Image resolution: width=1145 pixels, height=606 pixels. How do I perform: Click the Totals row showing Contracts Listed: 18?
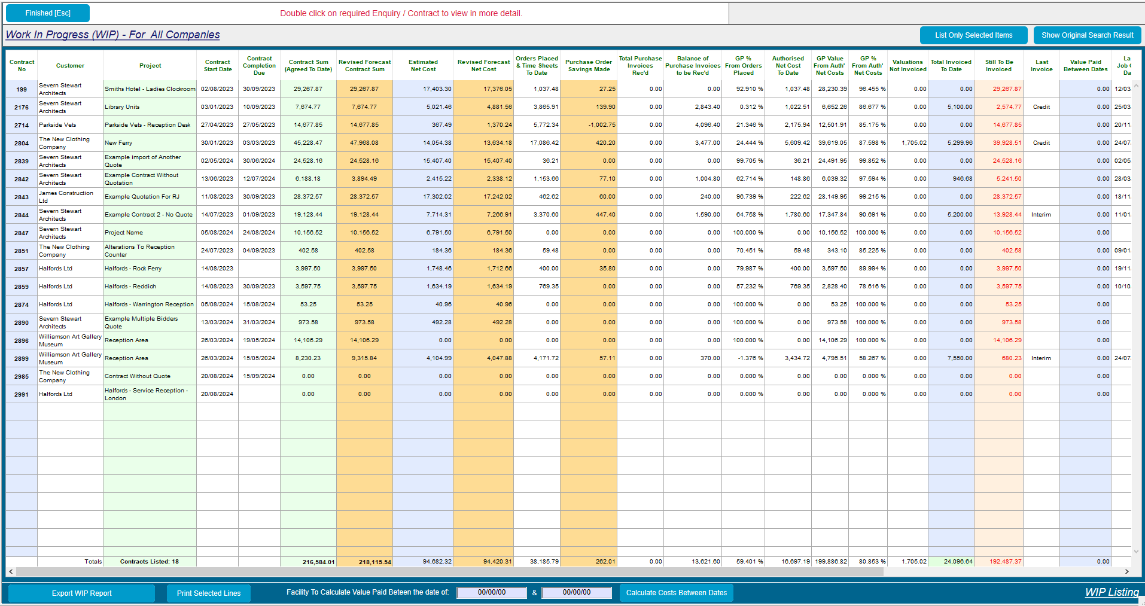pos(150,561)
